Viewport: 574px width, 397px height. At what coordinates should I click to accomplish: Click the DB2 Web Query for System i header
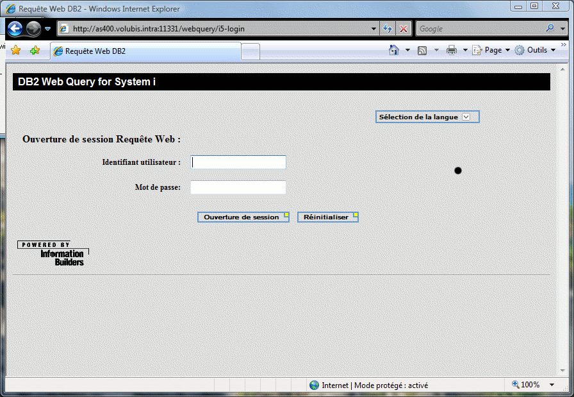[281, 81]
